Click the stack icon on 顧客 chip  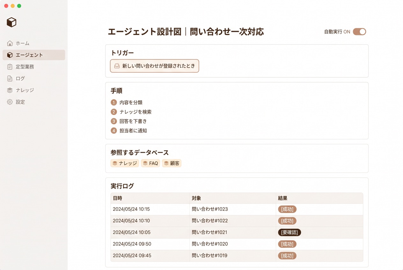(166, 163)
